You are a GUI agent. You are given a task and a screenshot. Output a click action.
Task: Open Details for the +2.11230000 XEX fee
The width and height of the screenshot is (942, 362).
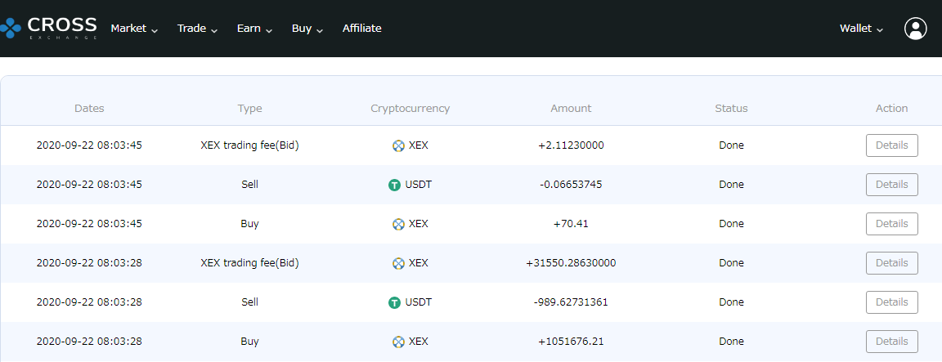(x=891, y=145)
